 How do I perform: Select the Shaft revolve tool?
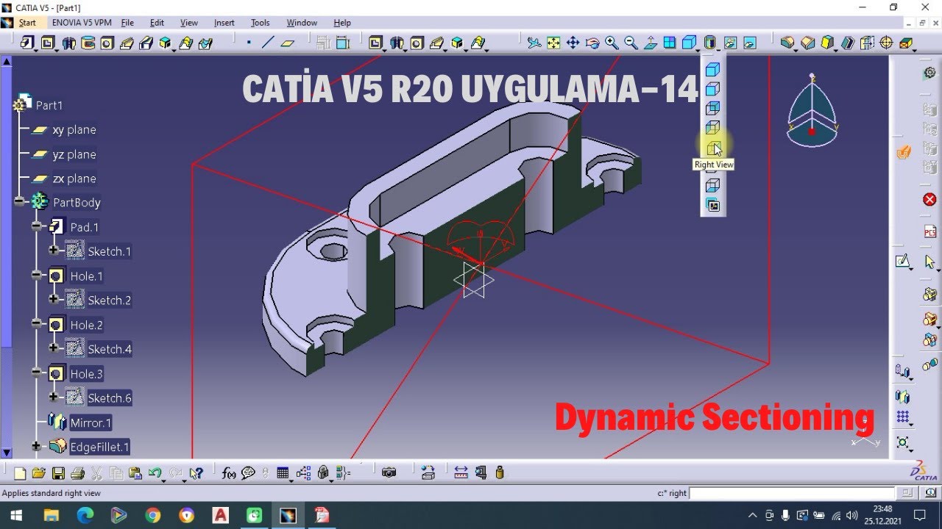tap(68, 43)
